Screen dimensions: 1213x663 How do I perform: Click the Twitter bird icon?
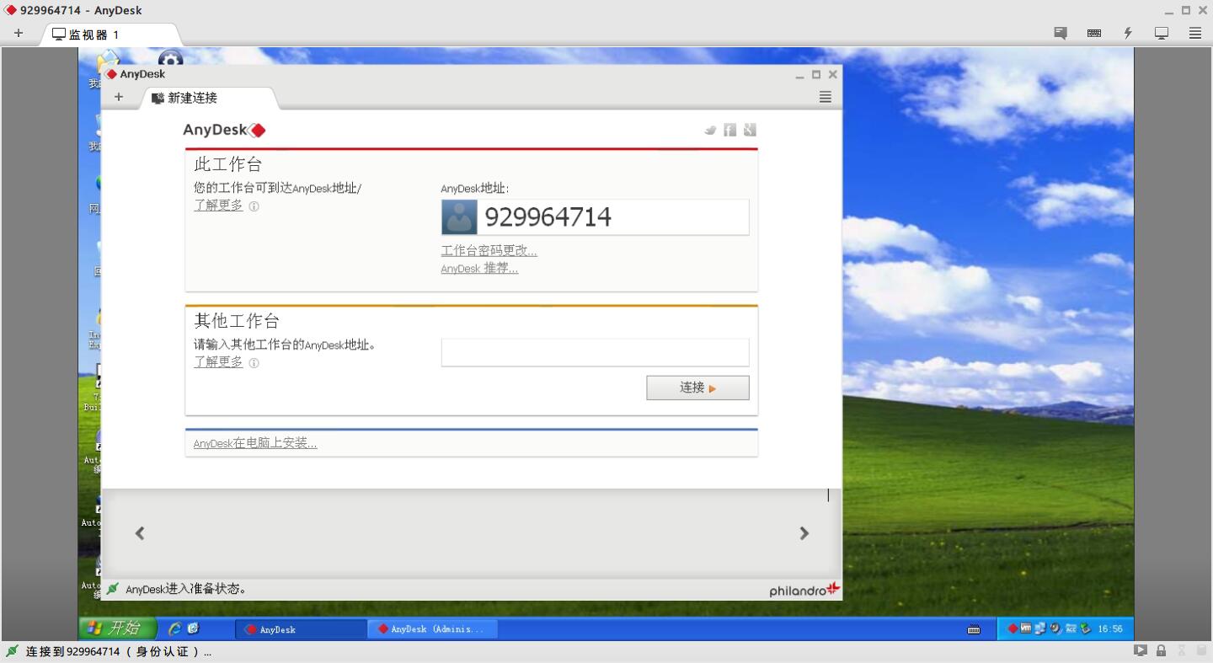point(710,130)
